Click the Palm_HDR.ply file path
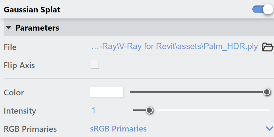 (175, 47)
